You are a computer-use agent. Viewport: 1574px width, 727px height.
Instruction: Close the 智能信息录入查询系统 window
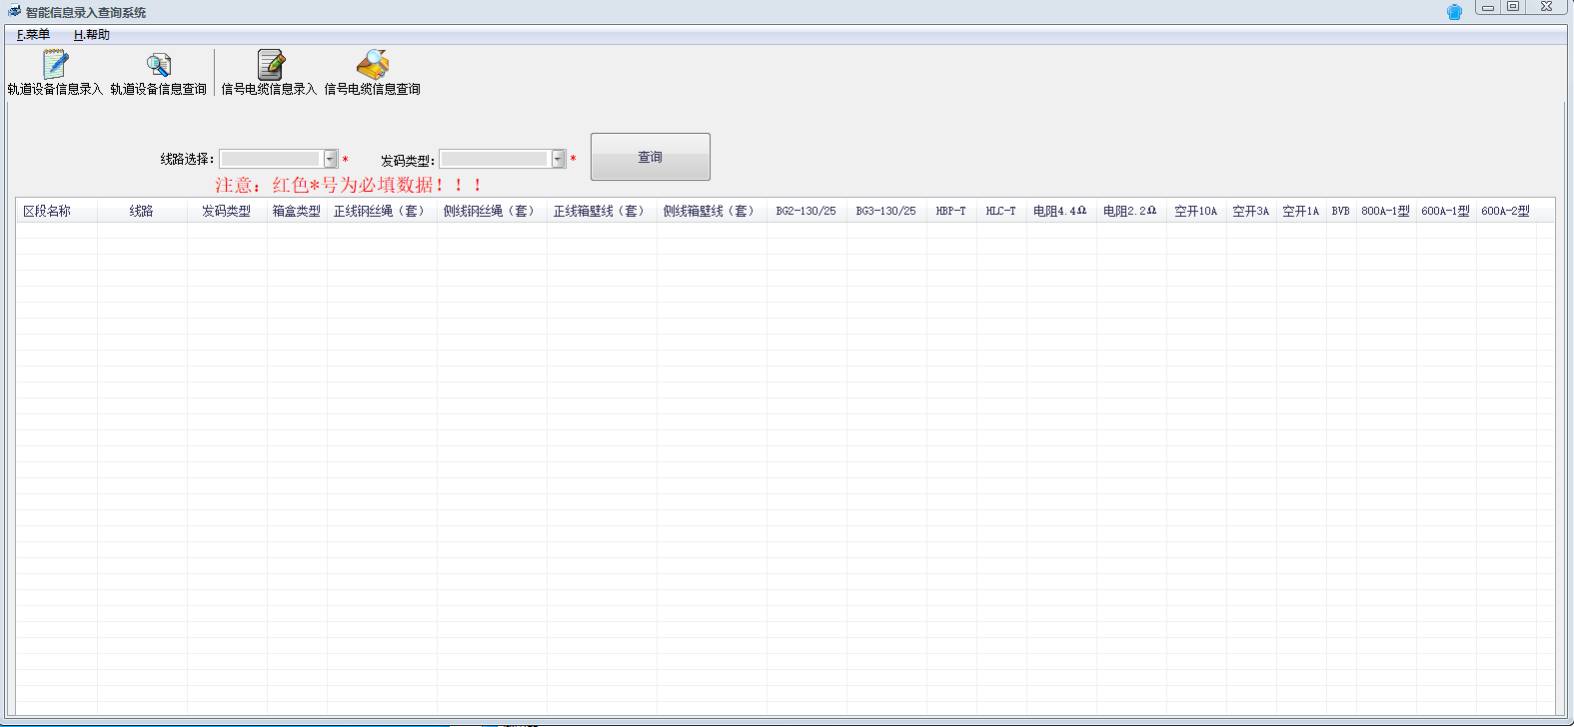(x=1546, y=7)
